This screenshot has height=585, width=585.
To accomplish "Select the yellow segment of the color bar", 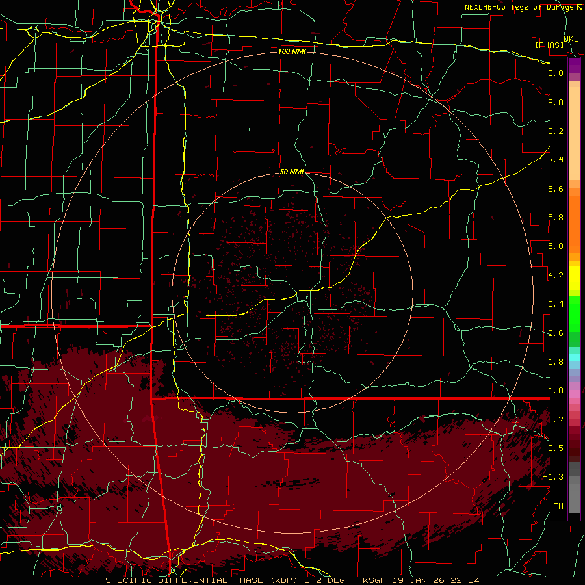I will click(574, 278).
